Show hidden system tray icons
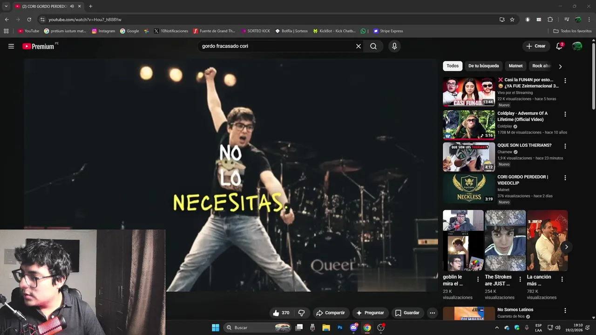The height and width of the screenshot is (335, 596). pyautogui.click(x=497, y=328)
